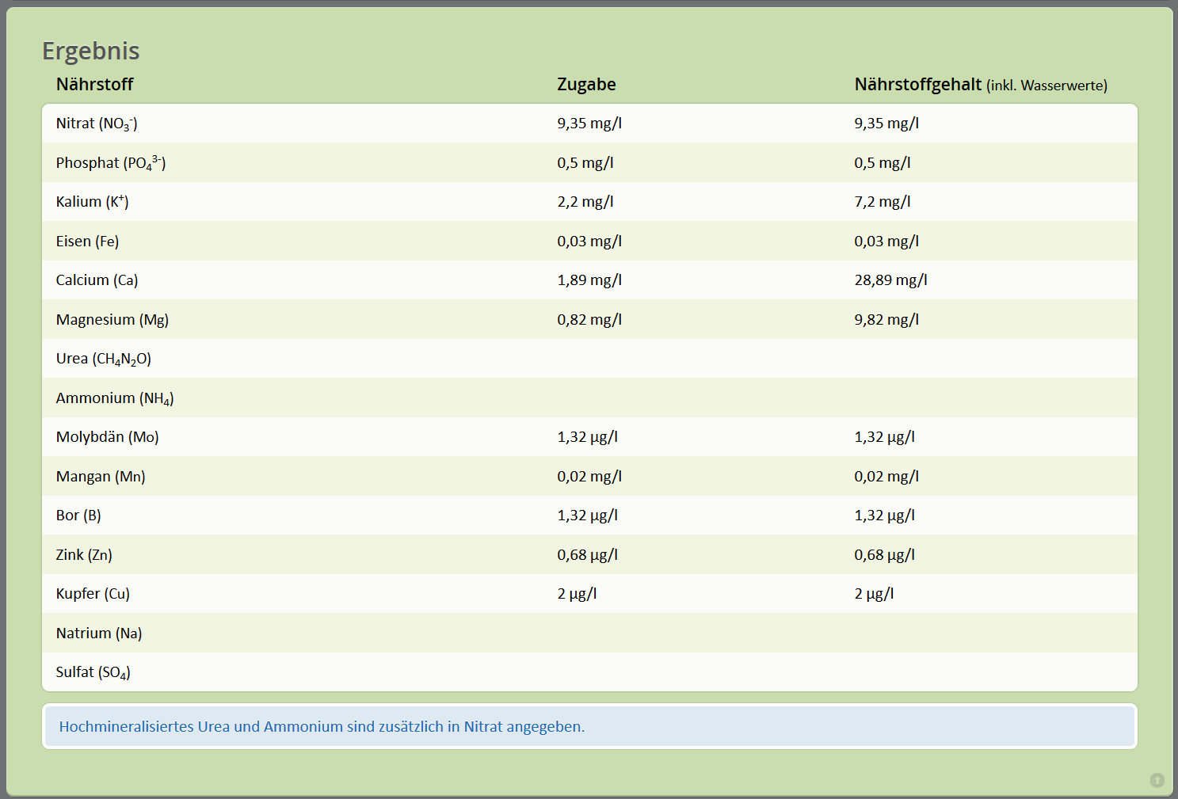Click the scroll-to-top arrow icon

click(1157, 780)
